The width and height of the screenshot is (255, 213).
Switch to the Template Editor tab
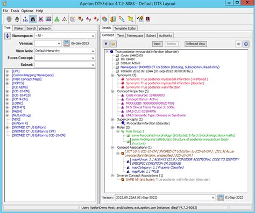point(125,28)
